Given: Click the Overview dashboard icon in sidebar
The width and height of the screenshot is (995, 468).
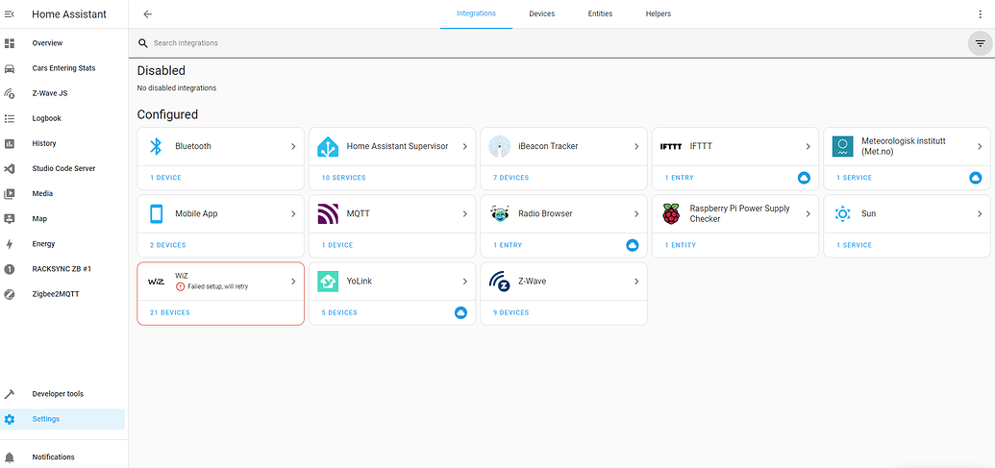Looking at the screenshot, I should click(x=9, y=43).
